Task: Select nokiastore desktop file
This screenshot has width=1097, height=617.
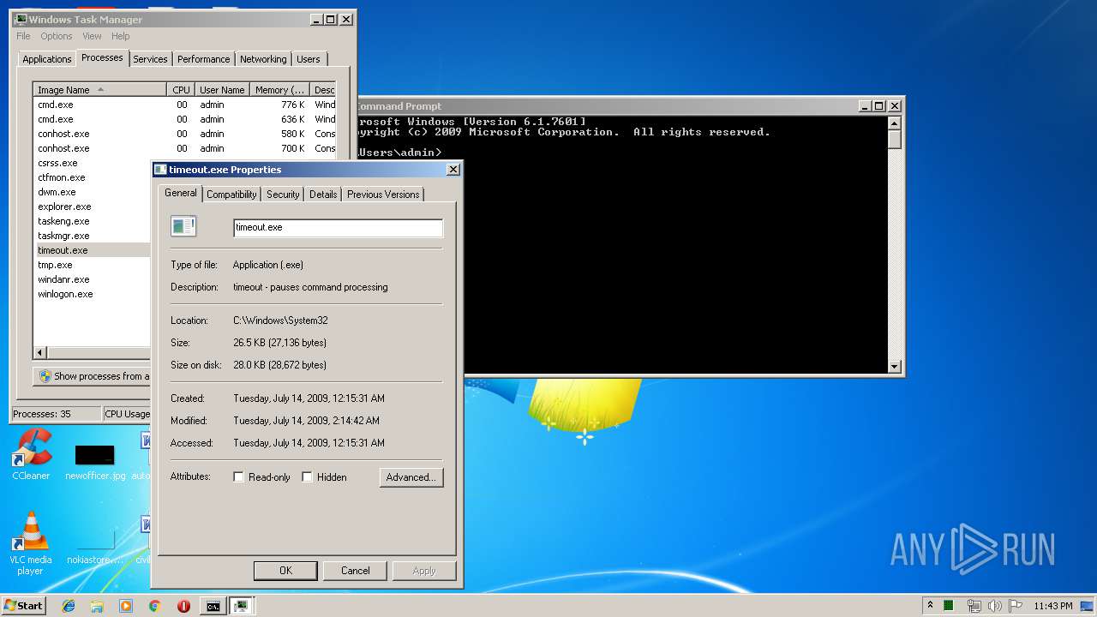Action: click(x=94, y=548)
